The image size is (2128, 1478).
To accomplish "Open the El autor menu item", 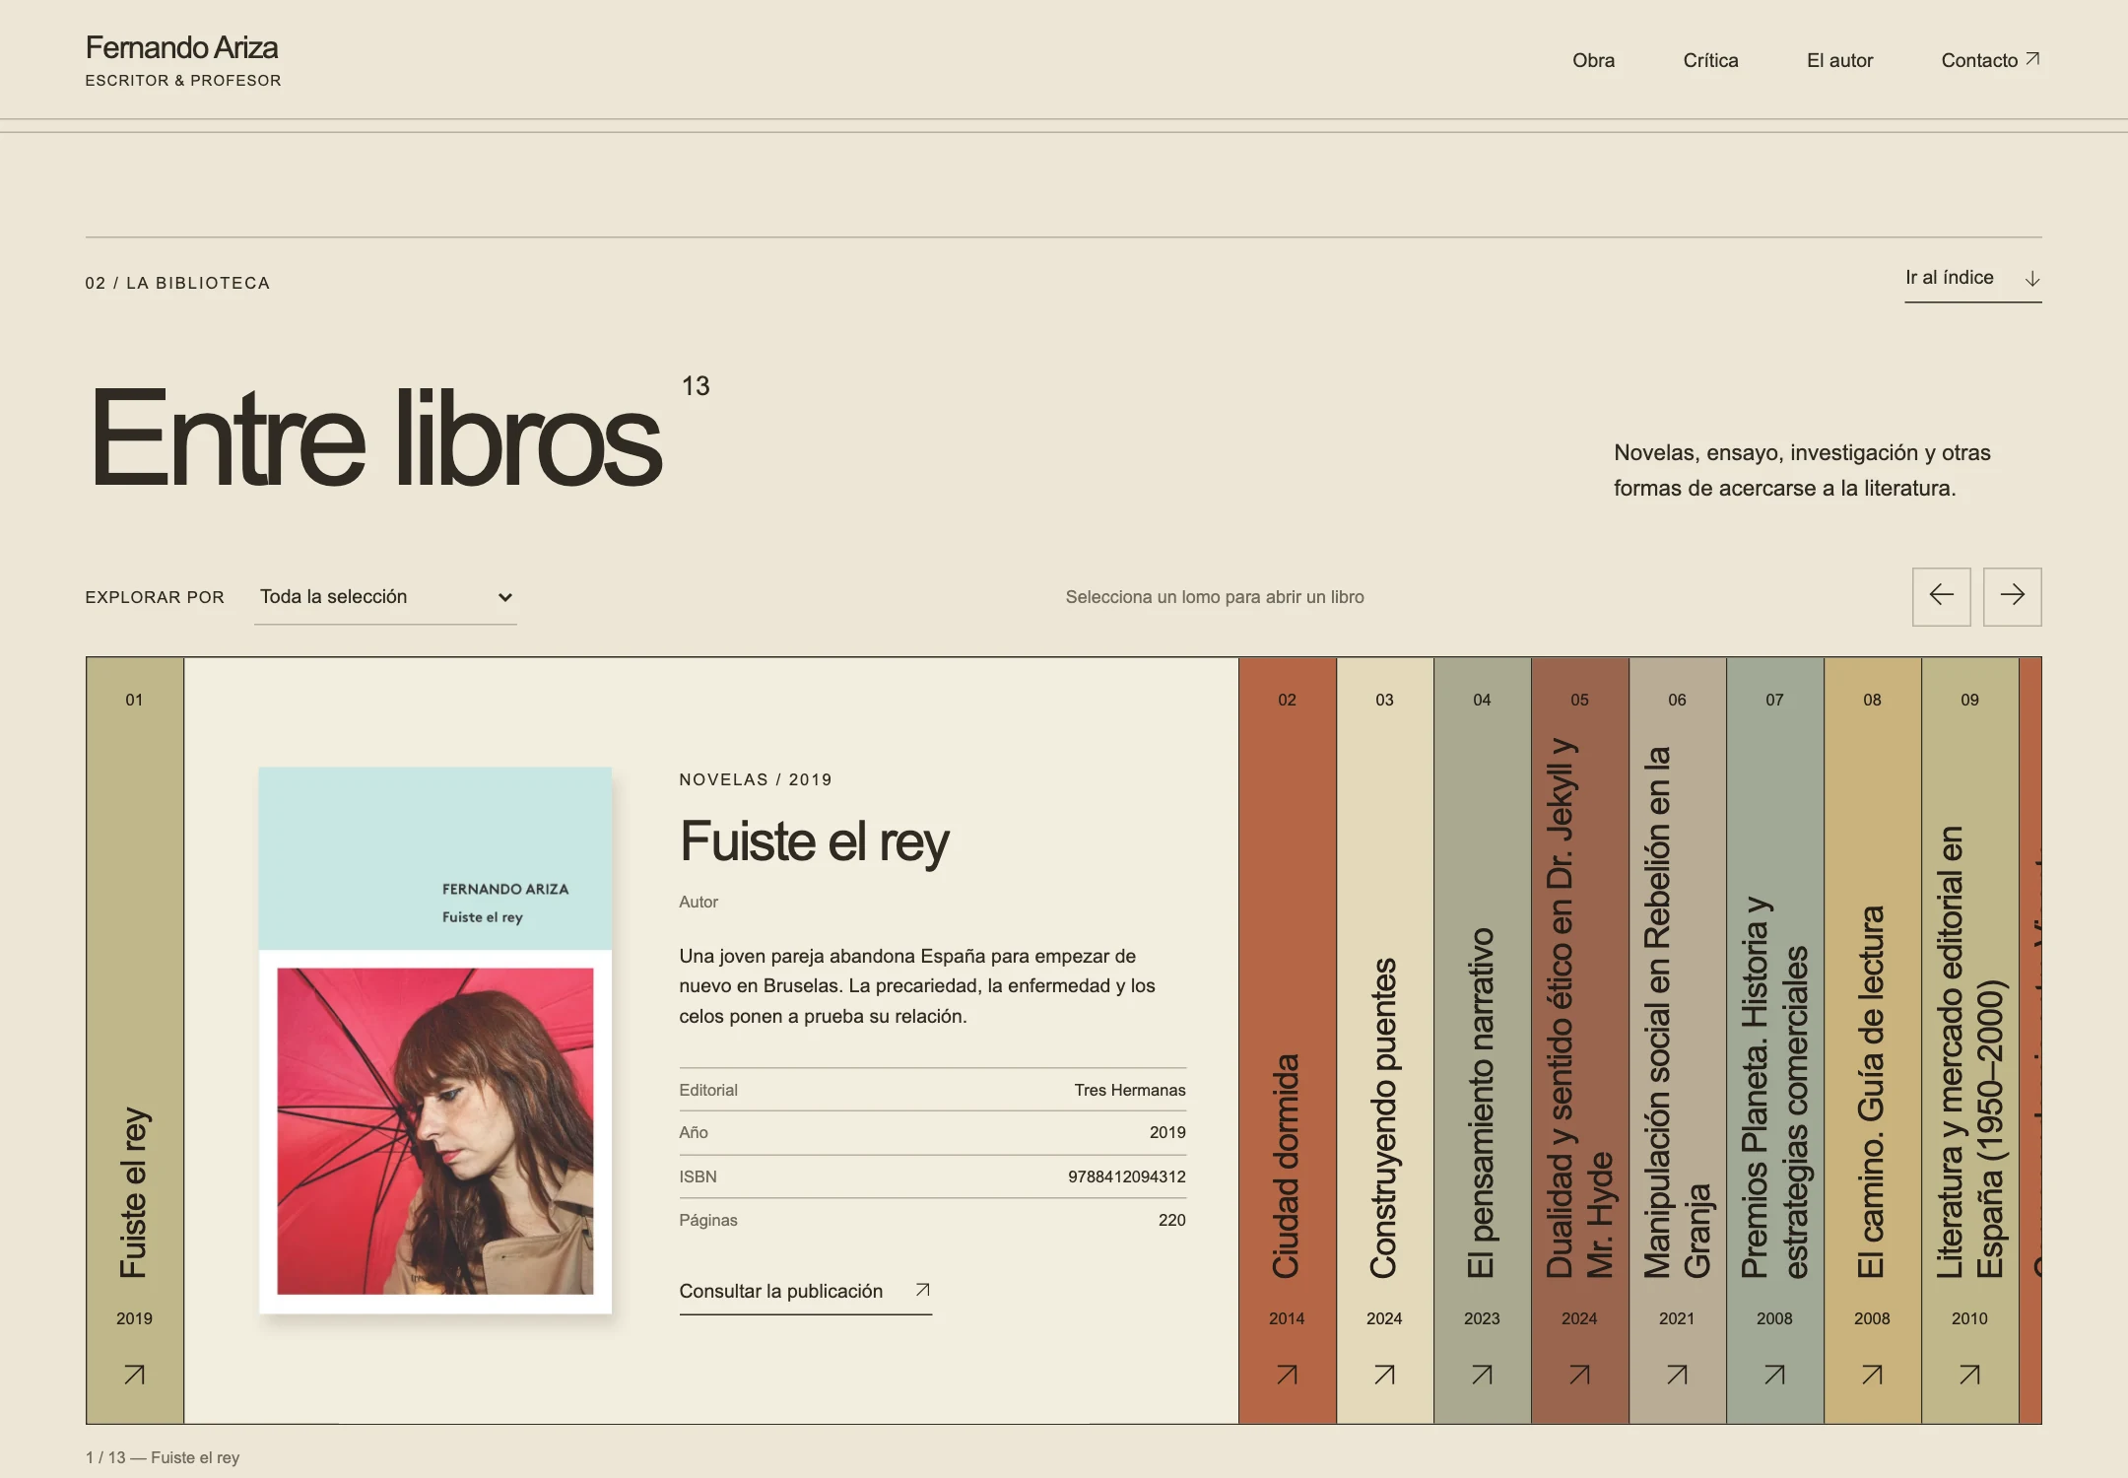I will (1839, 60).
